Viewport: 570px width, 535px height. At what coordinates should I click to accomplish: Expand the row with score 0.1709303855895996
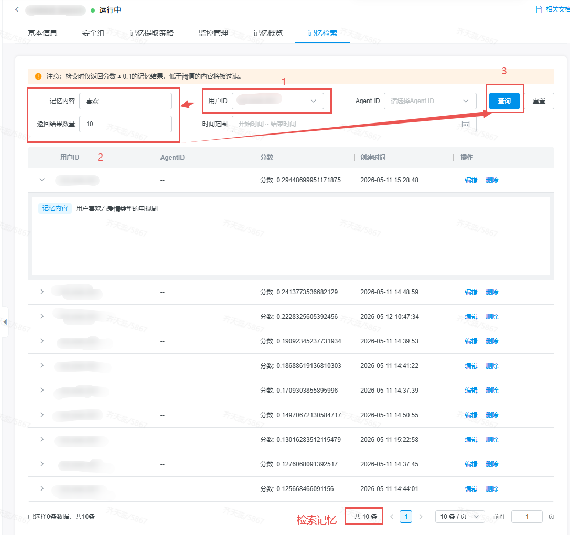point(42,390)
